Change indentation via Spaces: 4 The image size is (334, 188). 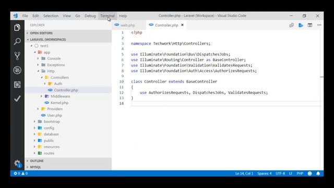pos(265,173)
